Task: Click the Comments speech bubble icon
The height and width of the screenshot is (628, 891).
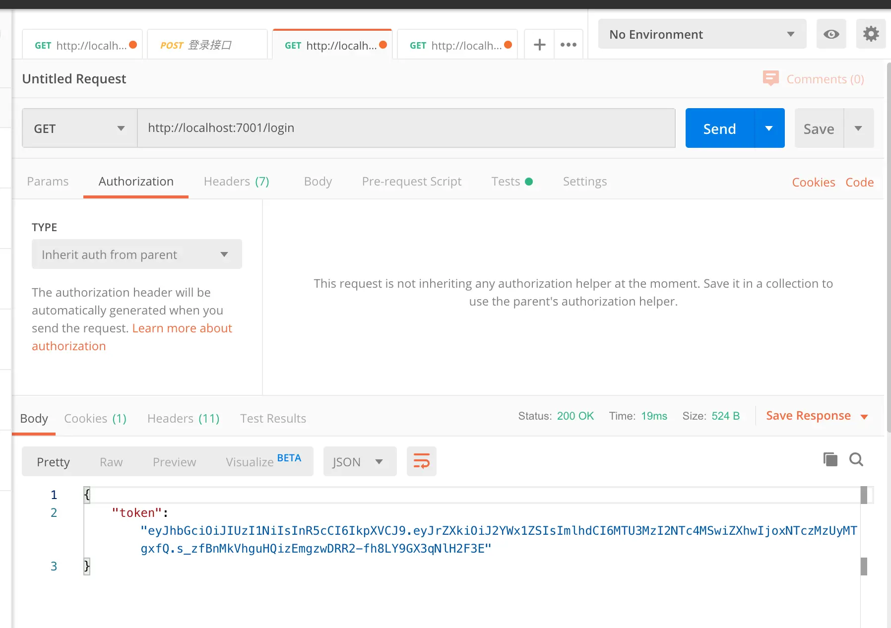Action: (771, 78)
